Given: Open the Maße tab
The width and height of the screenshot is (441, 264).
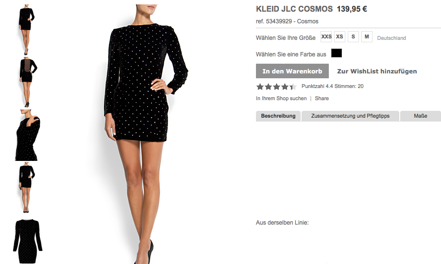Looking at the screenshot, I should [x=421, y=116].
